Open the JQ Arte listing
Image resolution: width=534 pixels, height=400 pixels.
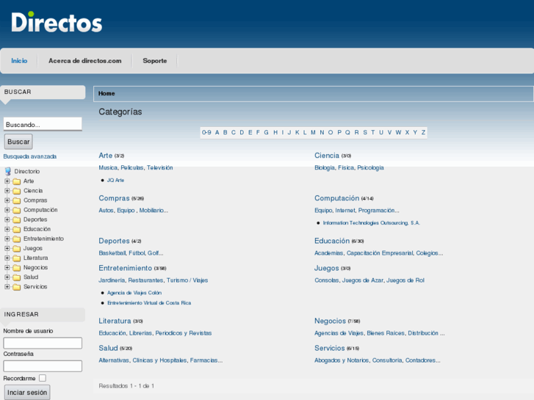(115, 180)
